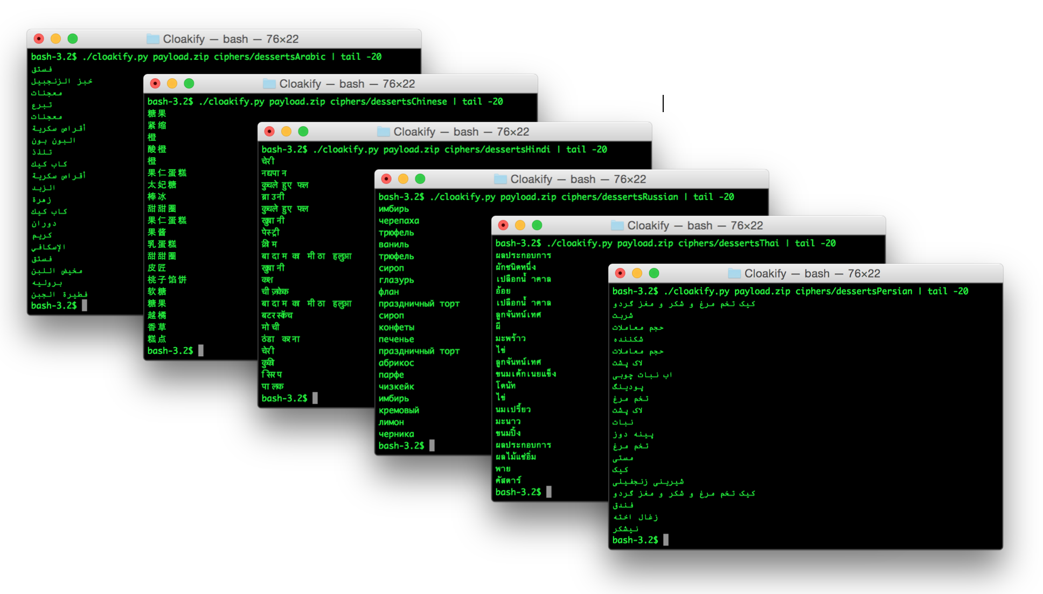
Task: Click the word "парфе" in Russian output
Action: click(x=391, y=375)
